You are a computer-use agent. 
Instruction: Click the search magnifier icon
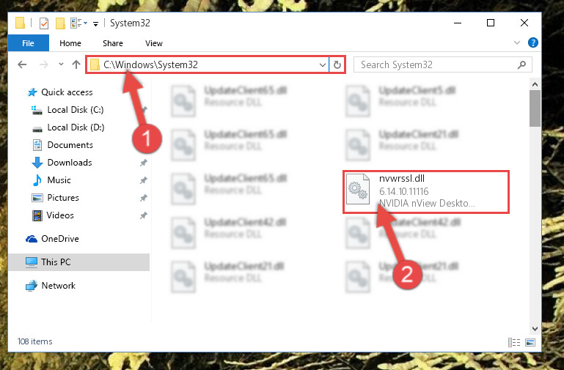click(521, 64)
